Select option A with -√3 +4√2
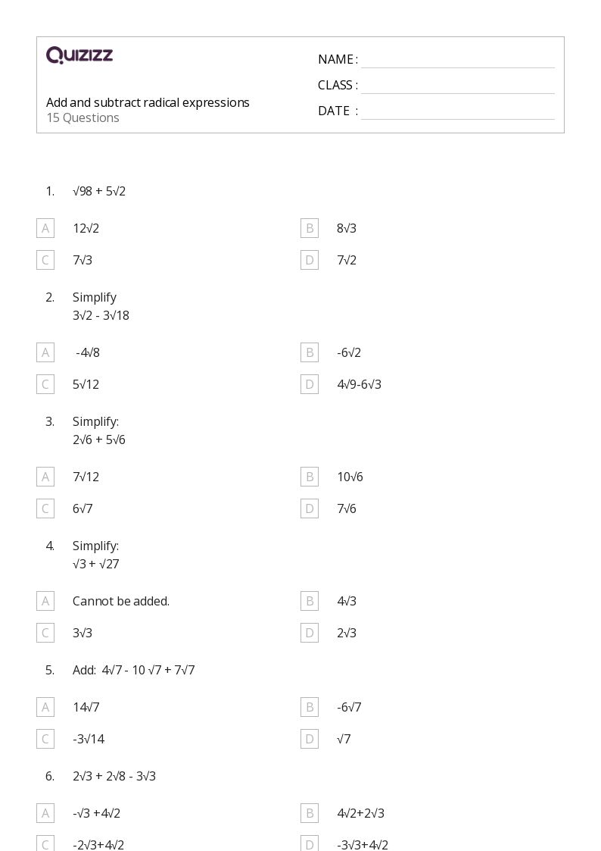 click(x=45, y=813)
